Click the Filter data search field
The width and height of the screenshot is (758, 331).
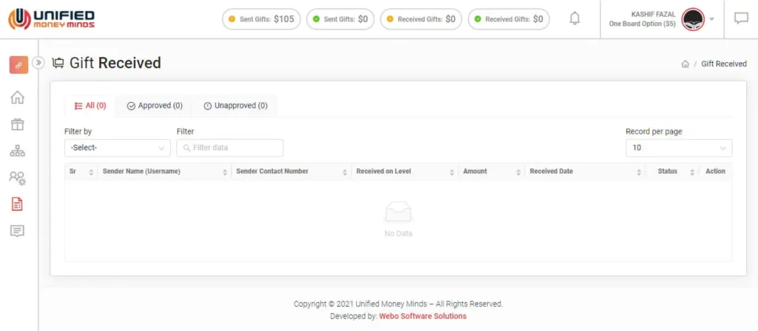(x=230, y=148)
